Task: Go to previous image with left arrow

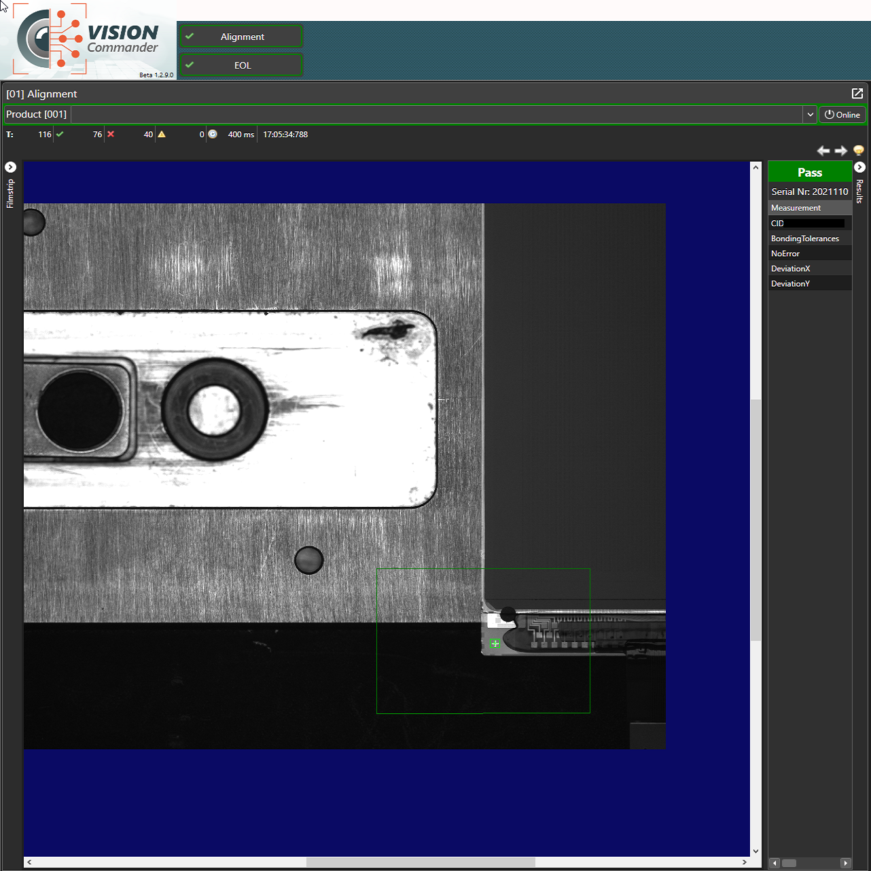Action: [823, 151]
